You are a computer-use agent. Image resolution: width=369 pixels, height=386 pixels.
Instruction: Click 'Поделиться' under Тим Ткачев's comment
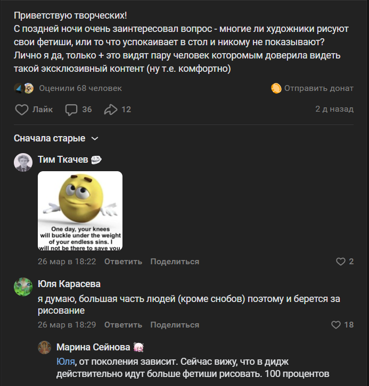click(x=175, y=262)
